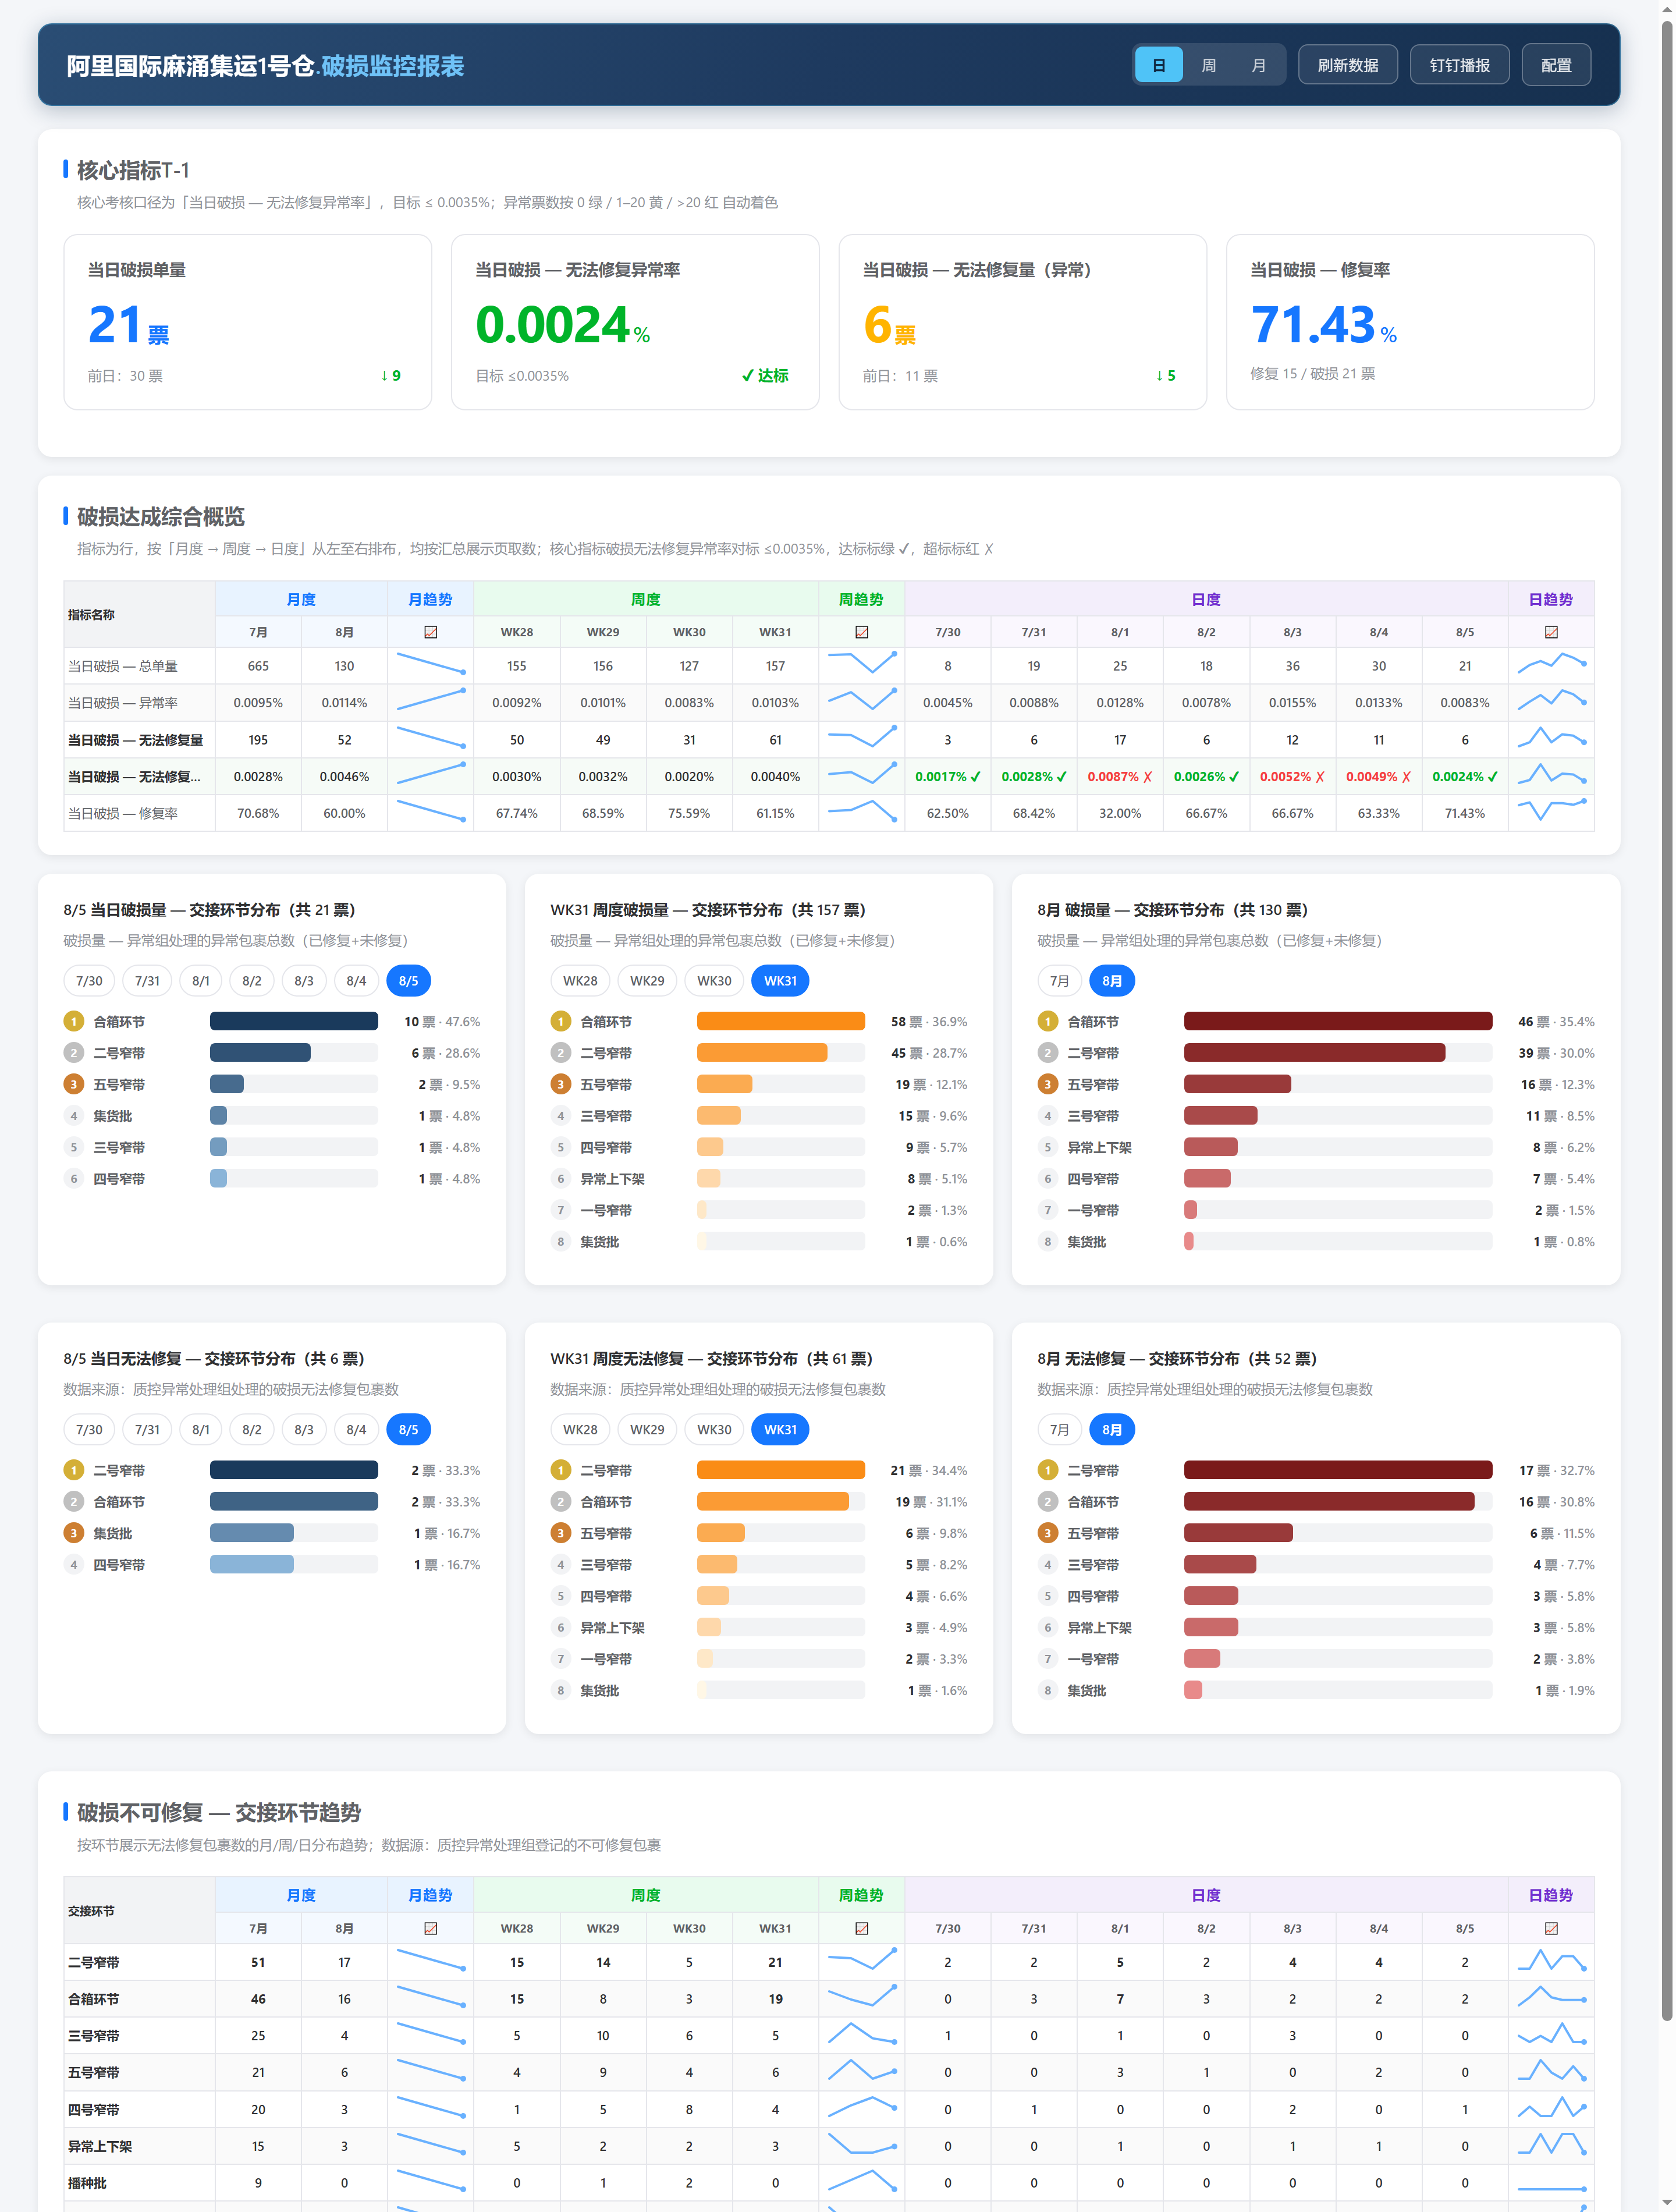Viewport: 1676px width, 2212px height.
Task: Select the 7/30 chip in the 8/5 当日破损量 card
Action: pos(89,981)
